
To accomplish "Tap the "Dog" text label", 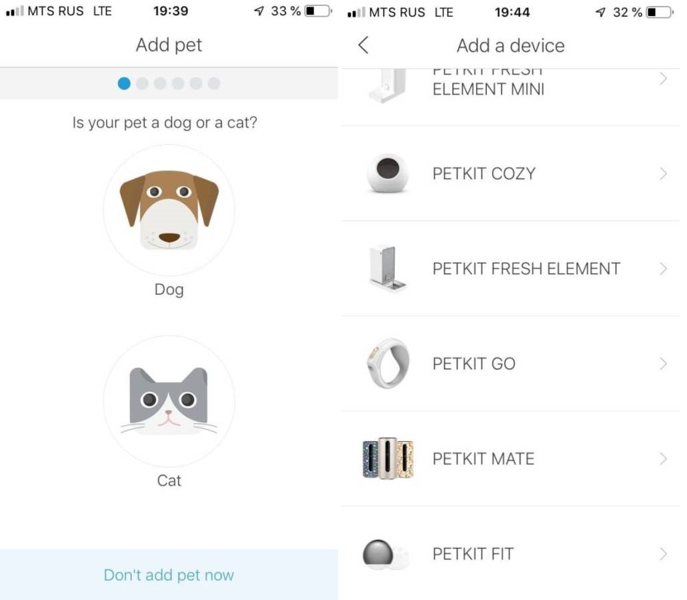I will 169,289.
